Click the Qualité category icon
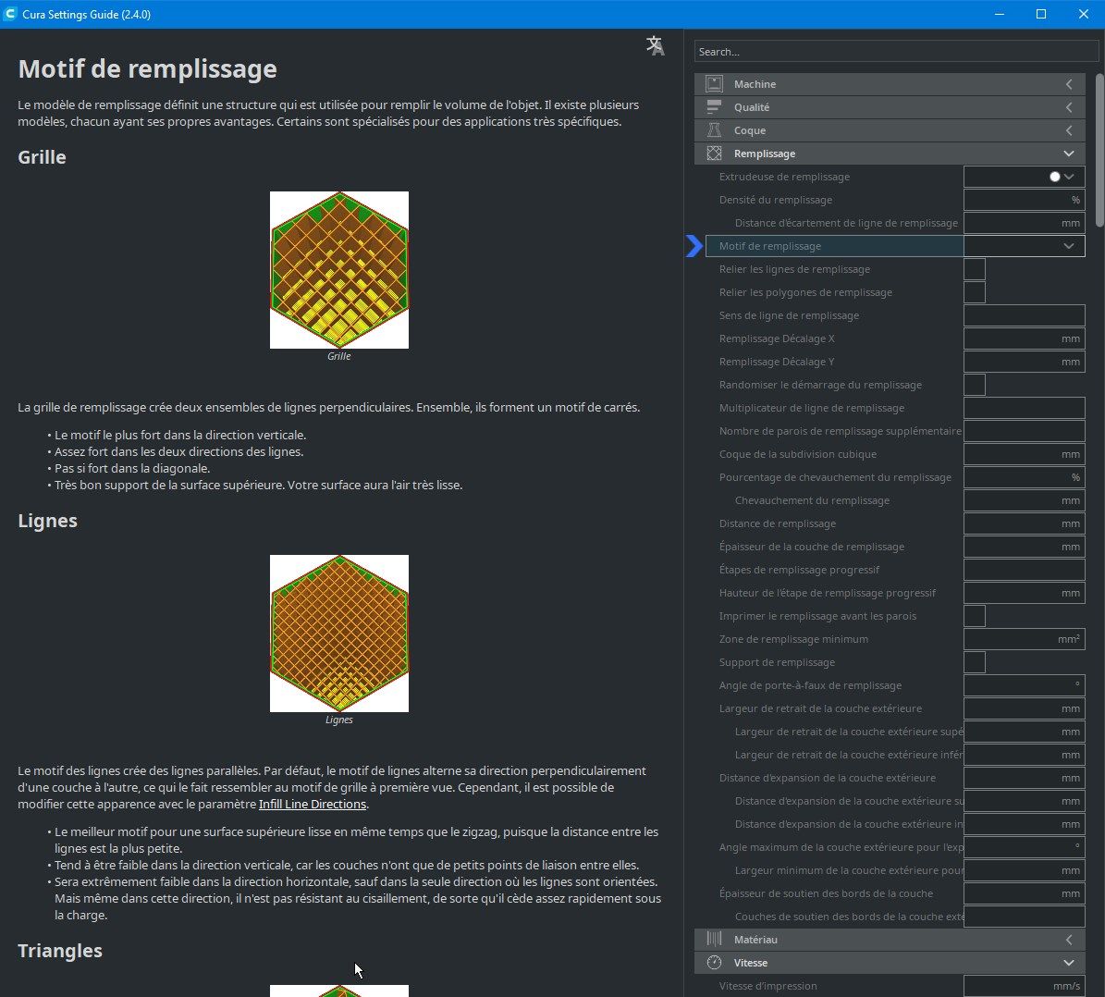Screen dimensions: 1105x997 (x=714, y=107)
